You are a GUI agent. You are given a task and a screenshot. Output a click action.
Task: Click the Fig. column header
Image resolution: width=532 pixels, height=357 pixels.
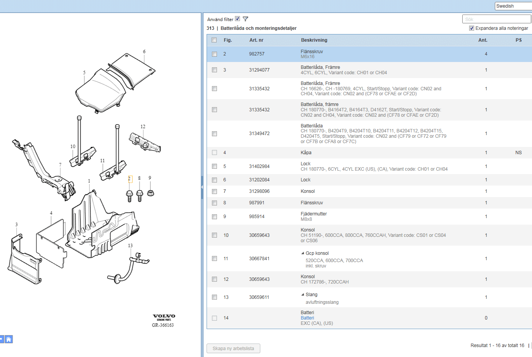click(228, 40)
